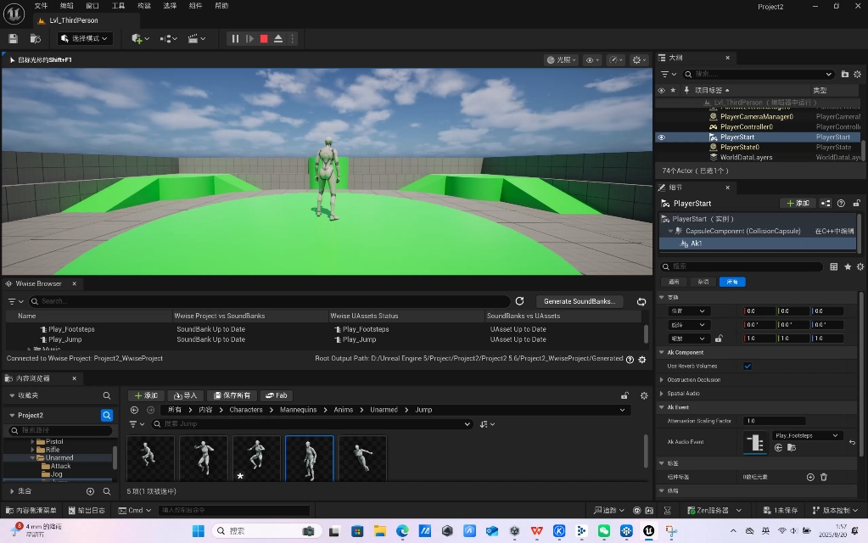Image resolution: width=868 pixels, height=543 pixels.
Task: Open the blueprints toolbar icon
Action: click(x=168, y=39)
